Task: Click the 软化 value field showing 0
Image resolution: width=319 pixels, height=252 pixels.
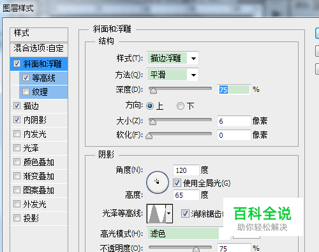Action: tap(234, 135)
